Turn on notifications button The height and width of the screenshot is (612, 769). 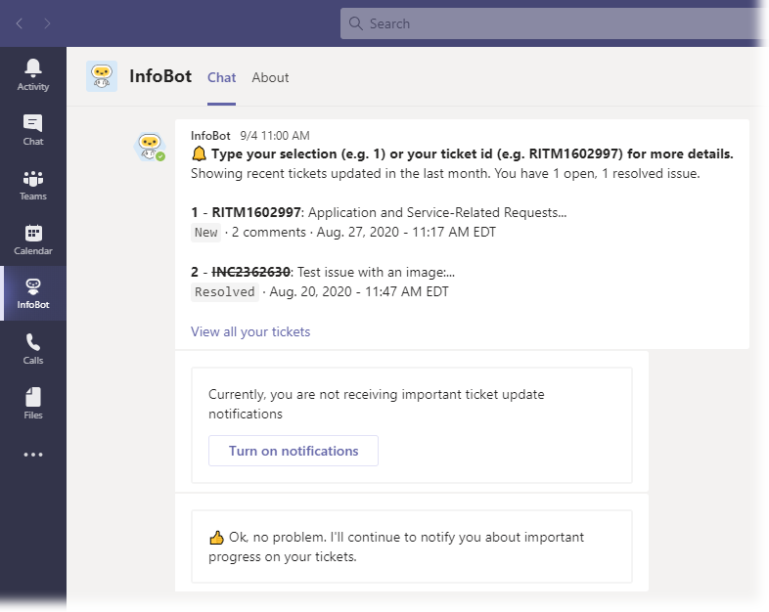coord(294,451)
